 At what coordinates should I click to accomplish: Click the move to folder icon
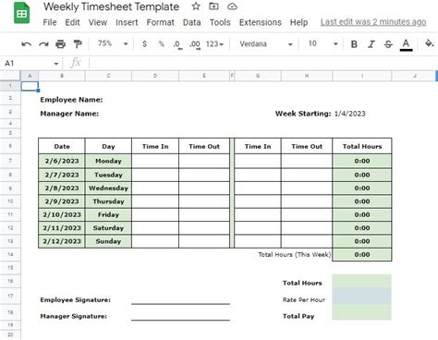click(x=213, y=6)
